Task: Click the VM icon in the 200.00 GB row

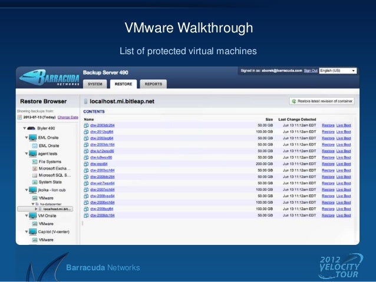Action: pyautogui.click(x=86, y=164)
